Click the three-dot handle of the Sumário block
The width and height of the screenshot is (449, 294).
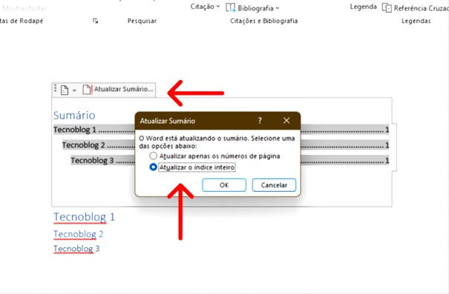coord(56,88)
